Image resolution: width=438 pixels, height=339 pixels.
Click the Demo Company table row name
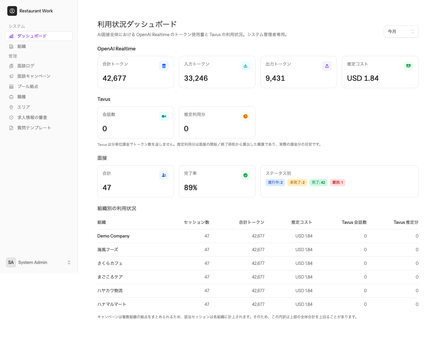click(x=113, y=236)
